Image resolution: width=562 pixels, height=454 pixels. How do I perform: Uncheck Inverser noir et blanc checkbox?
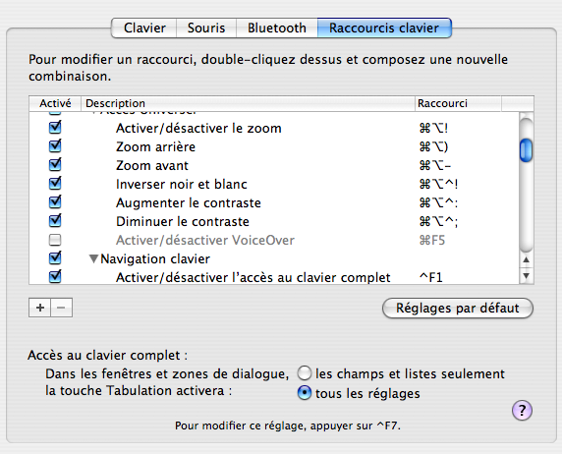click(x=55, y=183)
